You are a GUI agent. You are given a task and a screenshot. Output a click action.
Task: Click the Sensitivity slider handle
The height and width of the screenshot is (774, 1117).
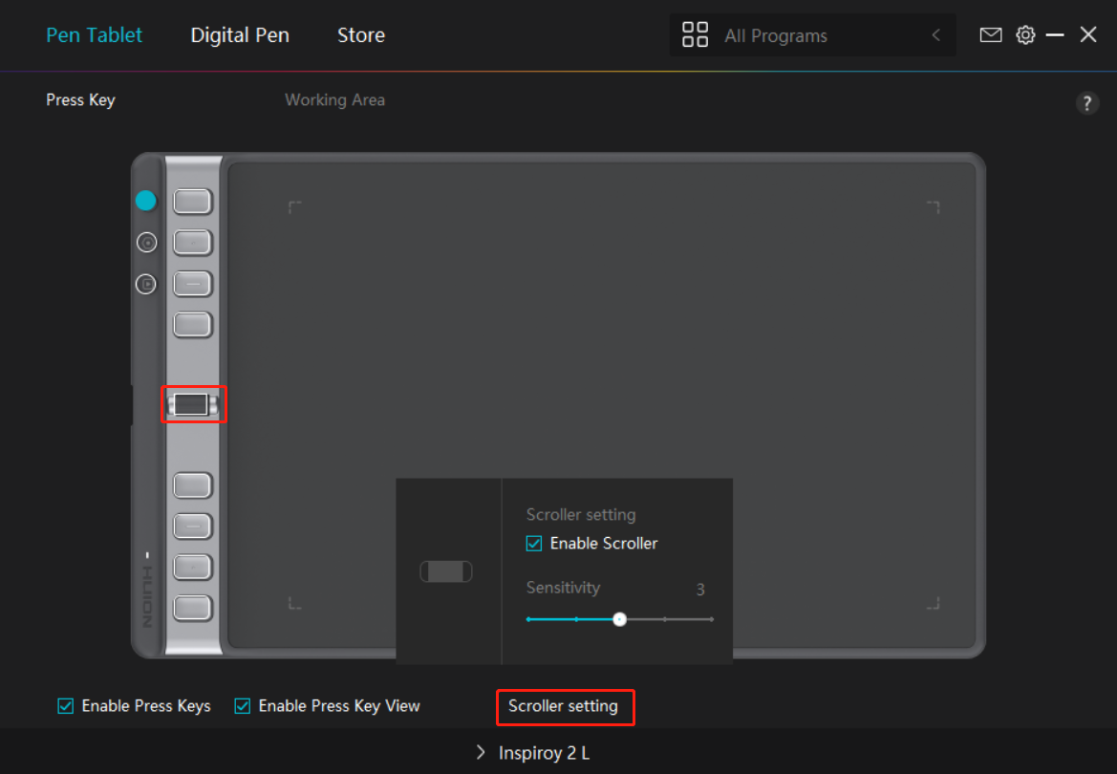(x=620, y=619)
